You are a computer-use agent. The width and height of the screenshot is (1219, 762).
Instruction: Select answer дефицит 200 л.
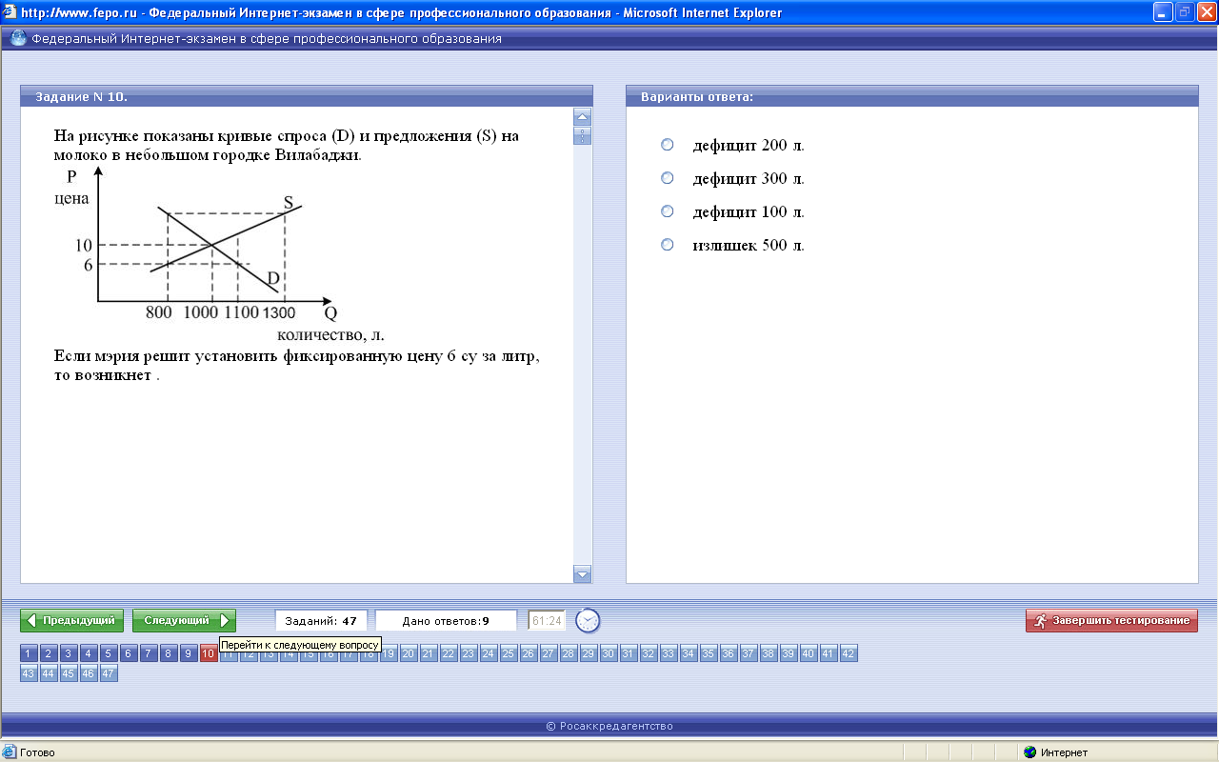coord(668,145)
